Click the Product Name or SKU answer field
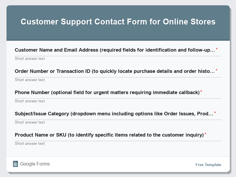 point(118,143)
